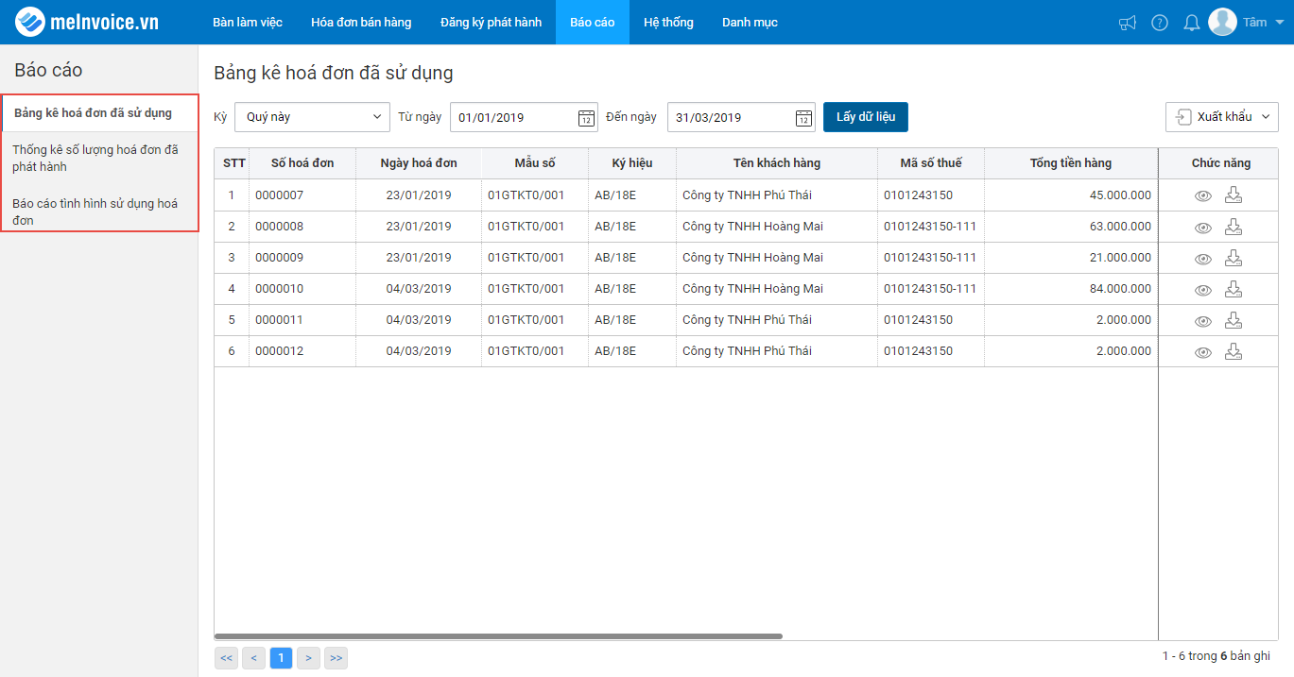Download invoice 0000010 with download icon
Screen dimensions: 1294x677
click(x=1233, y=289)
